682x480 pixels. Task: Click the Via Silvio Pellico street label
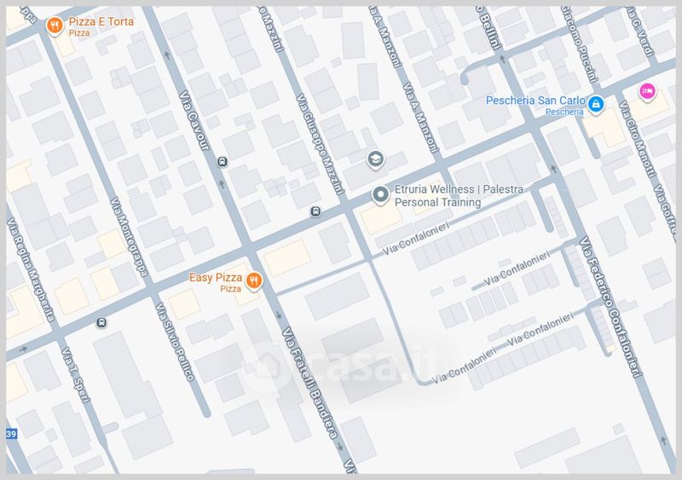(x=175, y=342)
